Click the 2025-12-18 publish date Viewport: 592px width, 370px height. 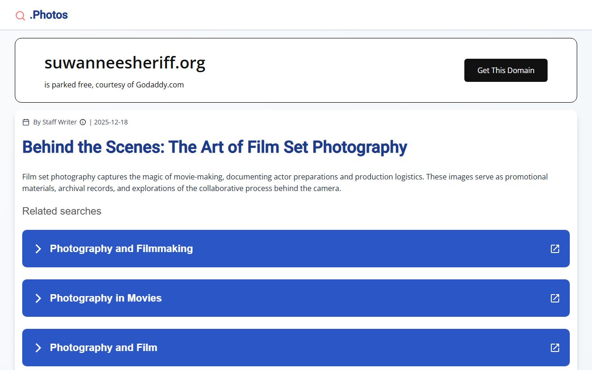pyautogui.click(x=111, y=122)
